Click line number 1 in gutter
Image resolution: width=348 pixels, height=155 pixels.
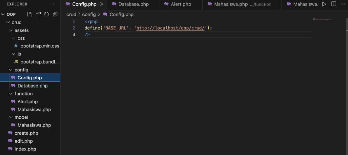74,22
